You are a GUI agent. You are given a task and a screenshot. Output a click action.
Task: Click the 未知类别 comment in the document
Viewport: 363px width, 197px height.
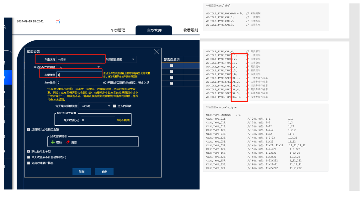coord(255,13)
